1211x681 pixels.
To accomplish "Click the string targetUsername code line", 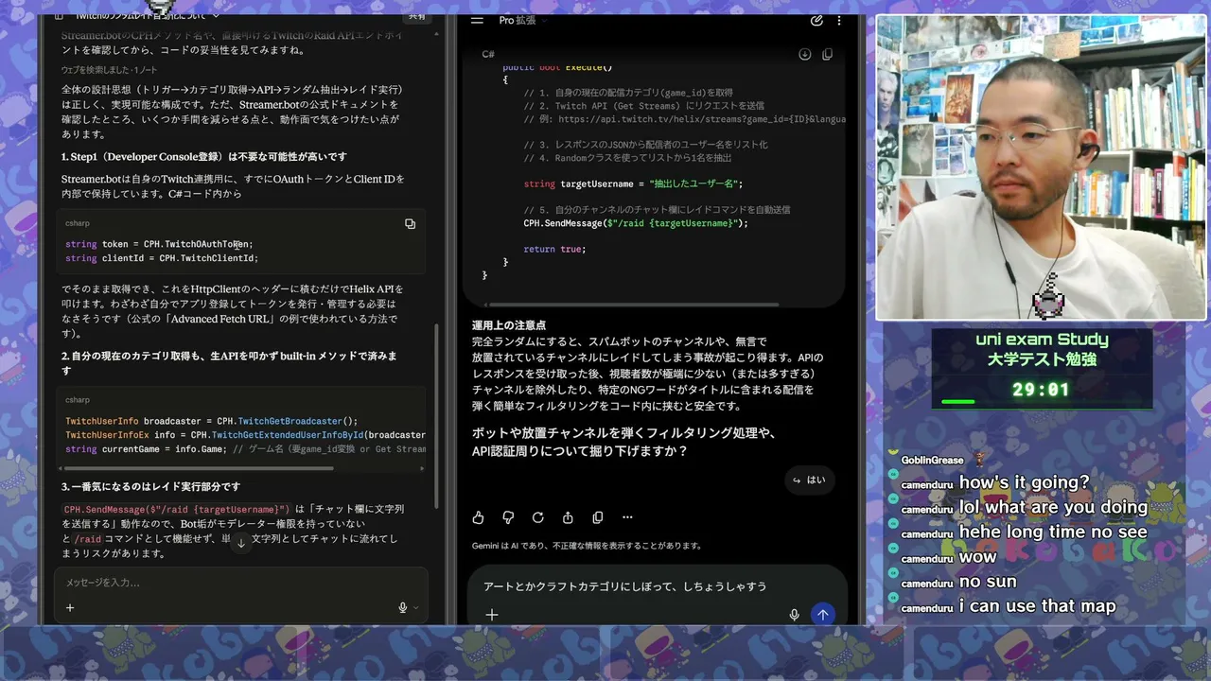I will (633, 183).
